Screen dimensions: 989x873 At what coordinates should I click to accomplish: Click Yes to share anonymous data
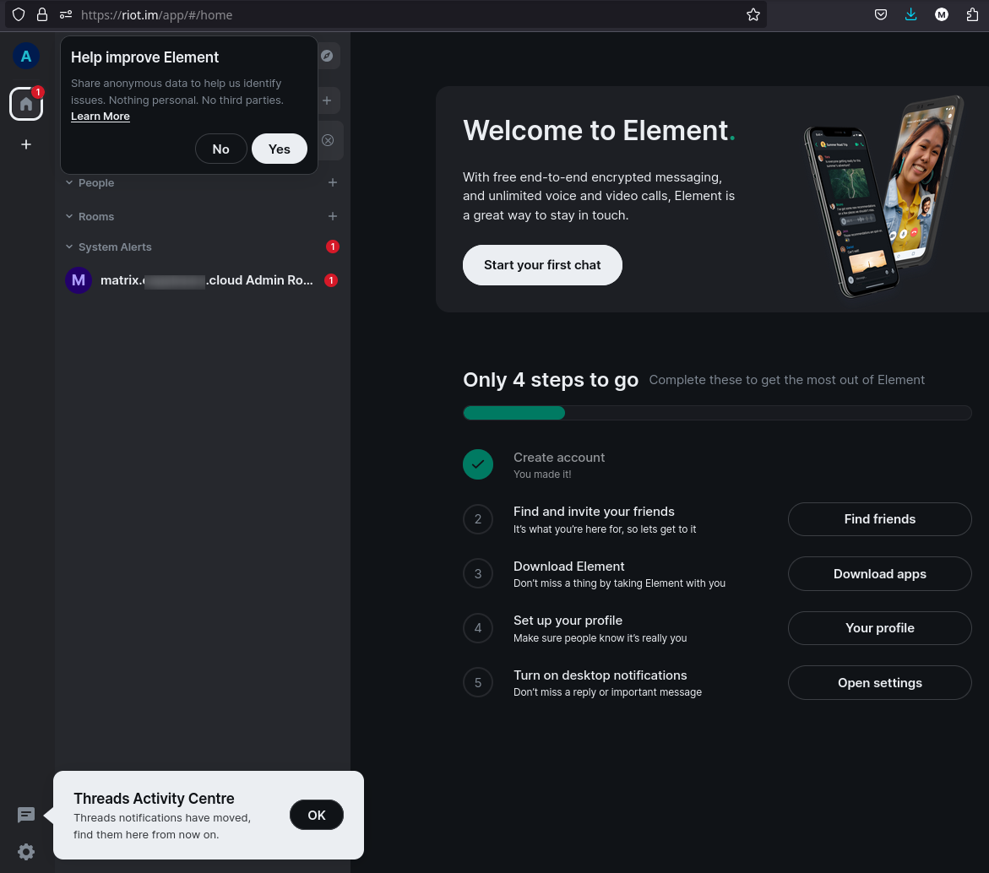(279, 149)
